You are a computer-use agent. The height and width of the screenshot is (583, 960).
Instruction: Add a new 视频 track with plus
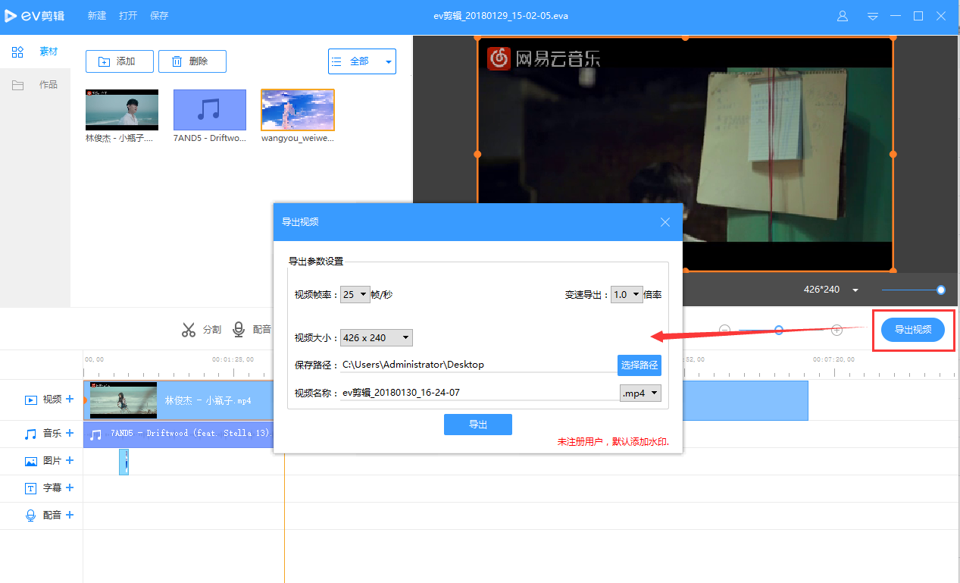click(x=70, y=399)
